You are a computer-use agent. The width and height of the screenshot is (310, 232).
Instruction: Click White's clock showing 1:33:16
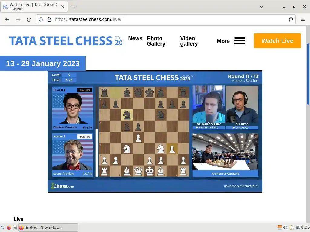85,137
